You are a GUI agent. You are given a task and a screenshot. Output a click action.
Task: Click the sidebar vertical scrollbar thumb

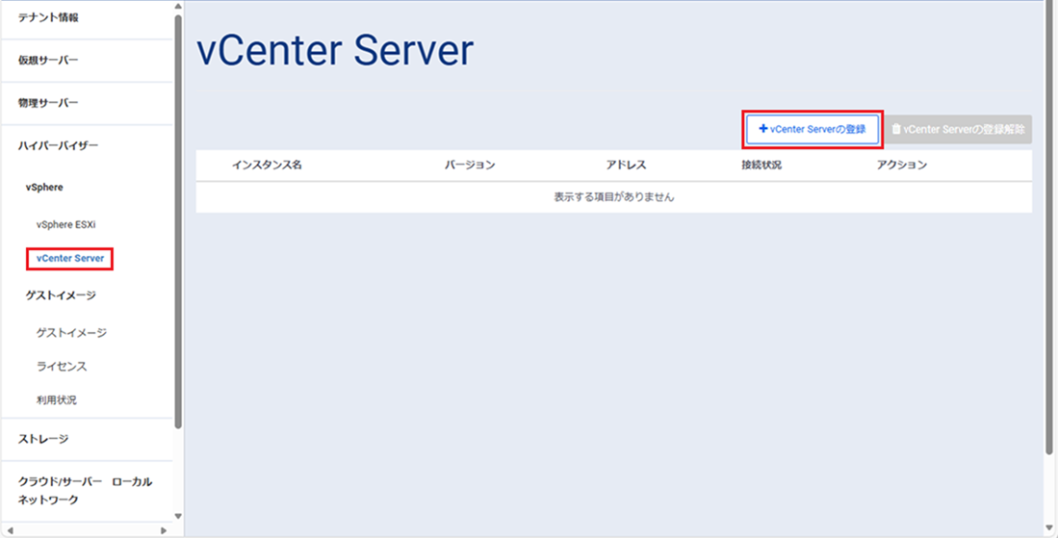tap(178, 221)
